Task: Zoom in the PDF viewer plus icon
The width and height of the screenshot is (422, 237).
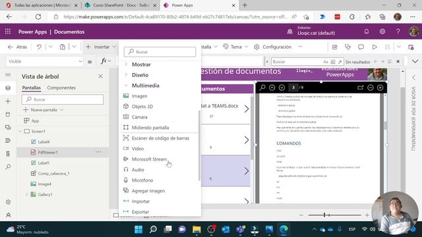Action: click(380, 88)
